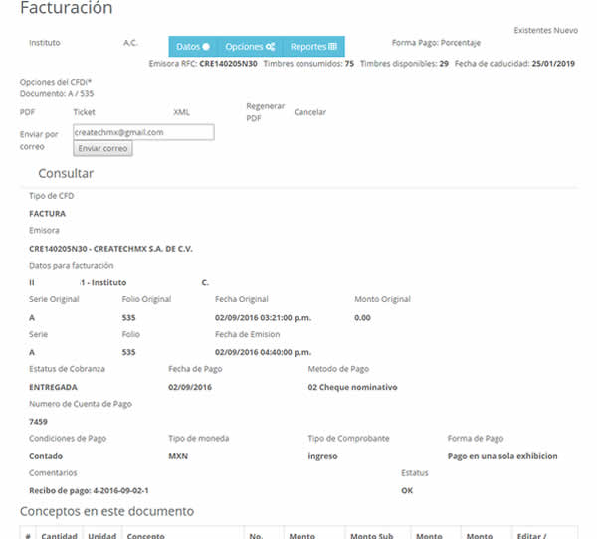Viewport: 597px width, 539px height.
Task: Click the Unidad column header
Action: point(101,534)
